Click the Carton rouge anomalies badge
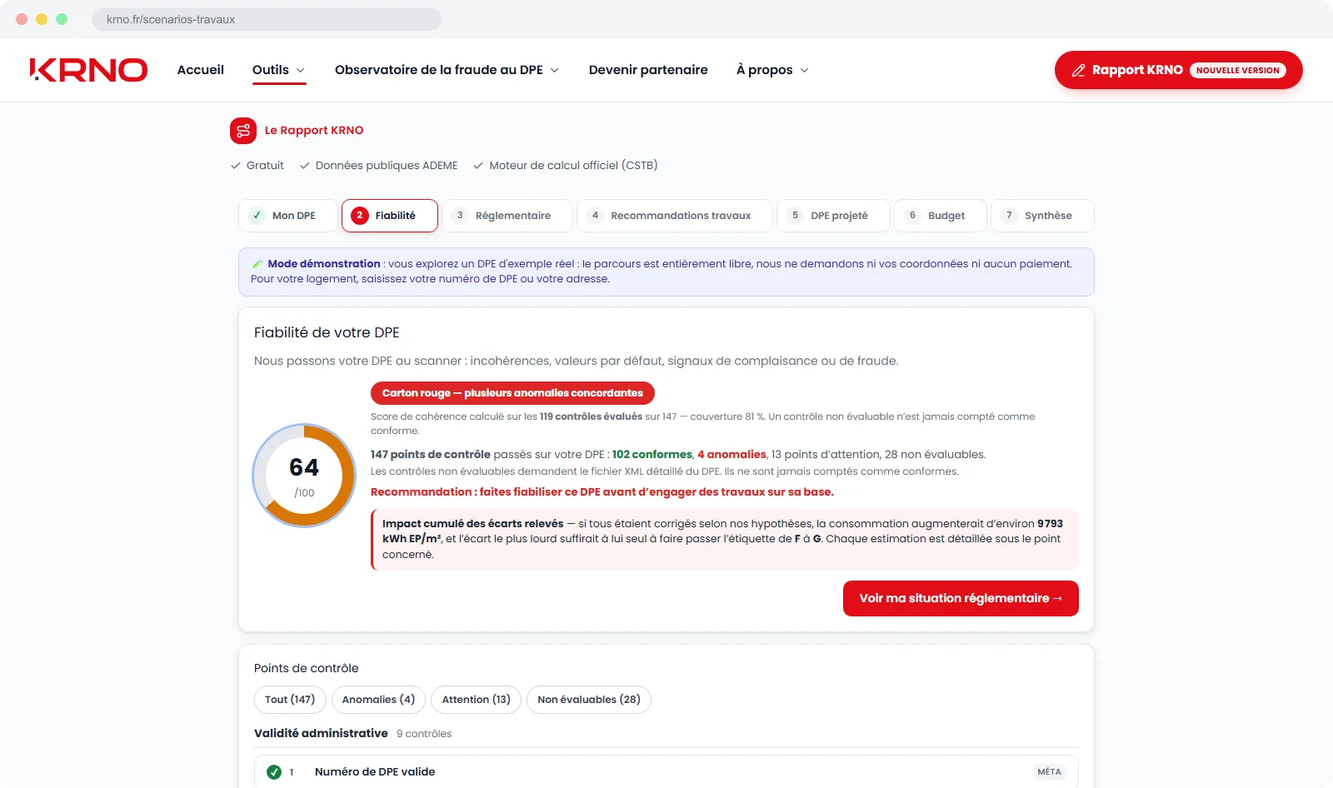The image size is (1333, 788). click(x=512, y=393)
